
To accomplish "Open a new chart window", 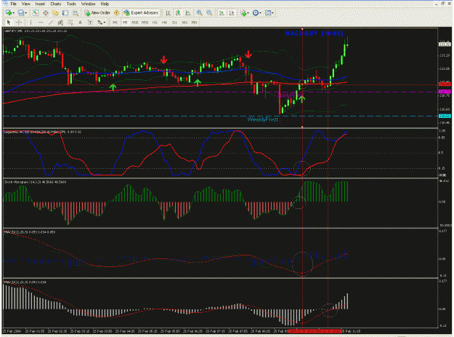I will point(9,13).
